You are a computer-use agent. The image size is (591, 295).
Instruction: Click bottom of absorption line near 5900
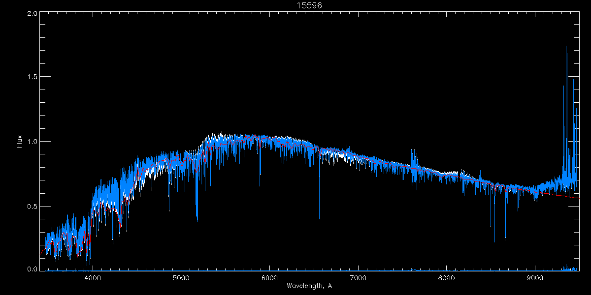click(260, 185)
